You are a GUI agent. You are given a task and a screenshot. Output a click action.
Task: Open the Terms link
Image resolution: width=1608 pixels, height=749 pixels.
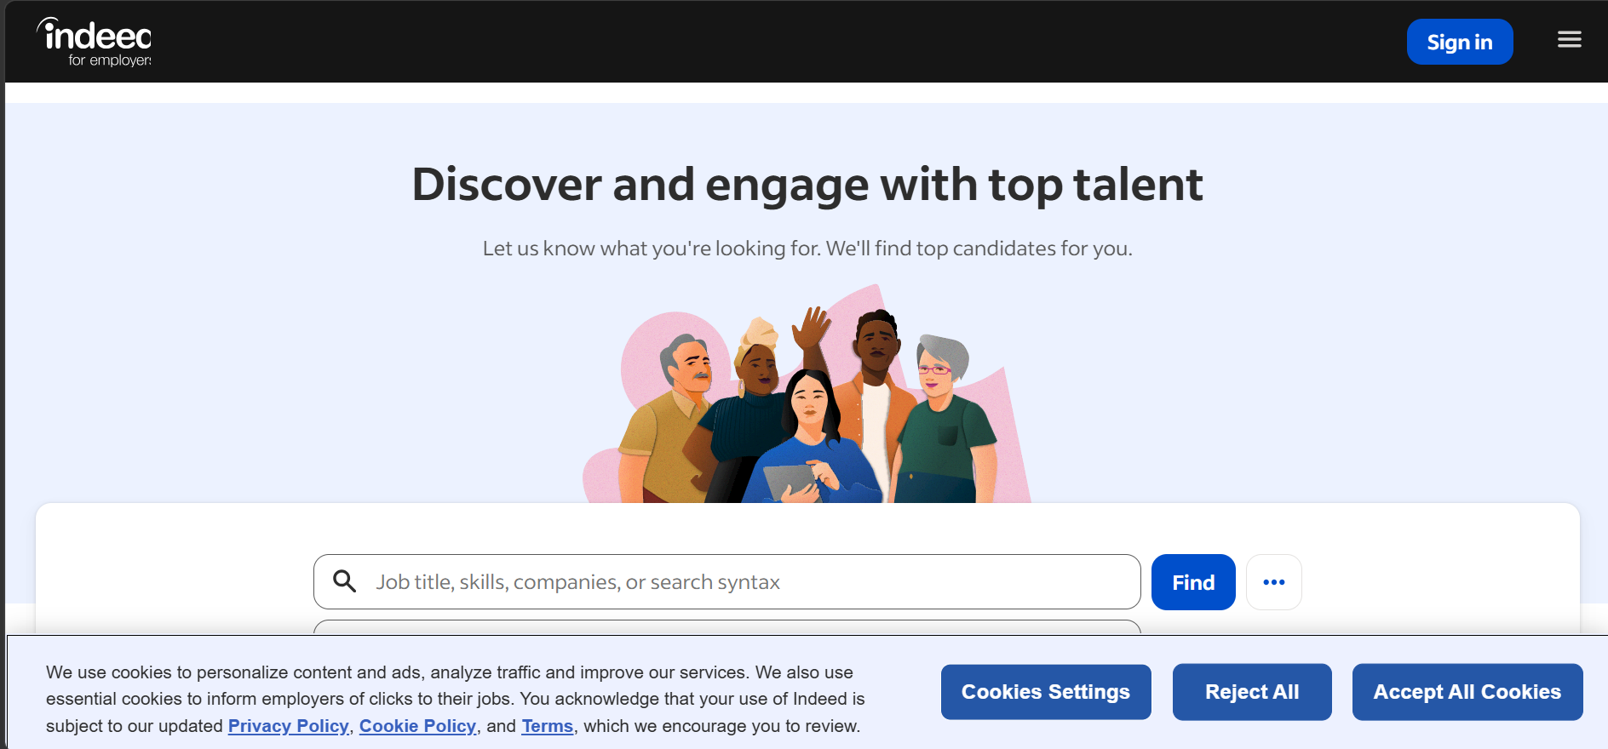[x=547, y=726]
